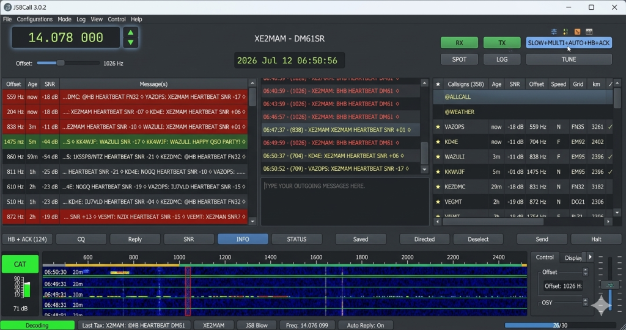
Task: Click the checkmark in the VAZOPS callsign row
Action: click(610, 127)
